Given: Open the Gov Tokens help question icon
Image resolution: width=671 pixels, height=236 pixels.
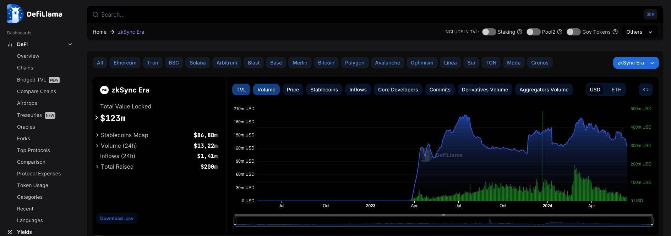Looking at the screenshot, I should coord(615,32).
